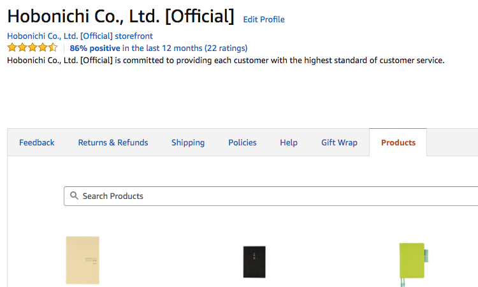This screenshot has height=287, width=478.
Task: Open the Returns & Refunds tab
Action: (113, 142)
